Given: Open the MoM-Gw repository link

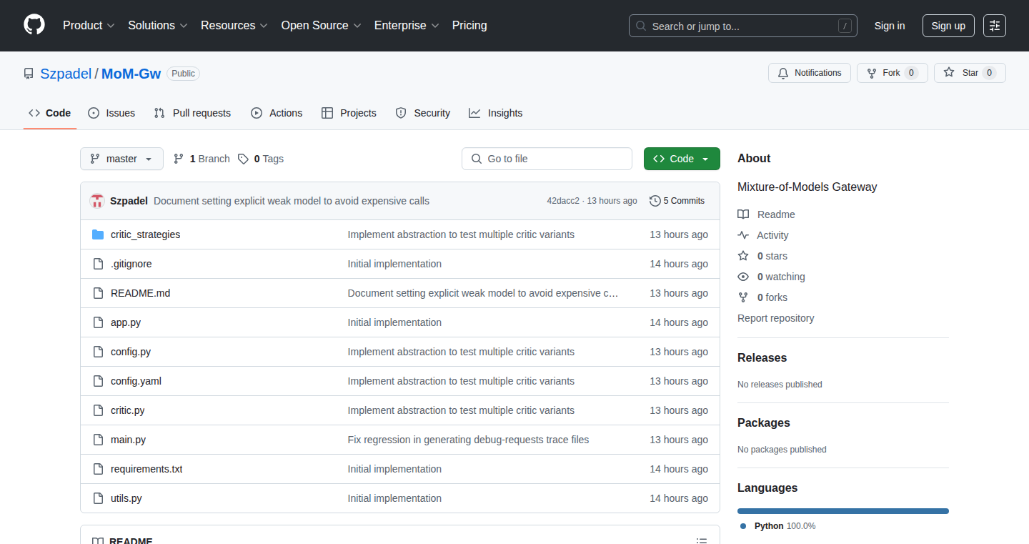Looking at the screenshot, I should [x=131, y=74].
